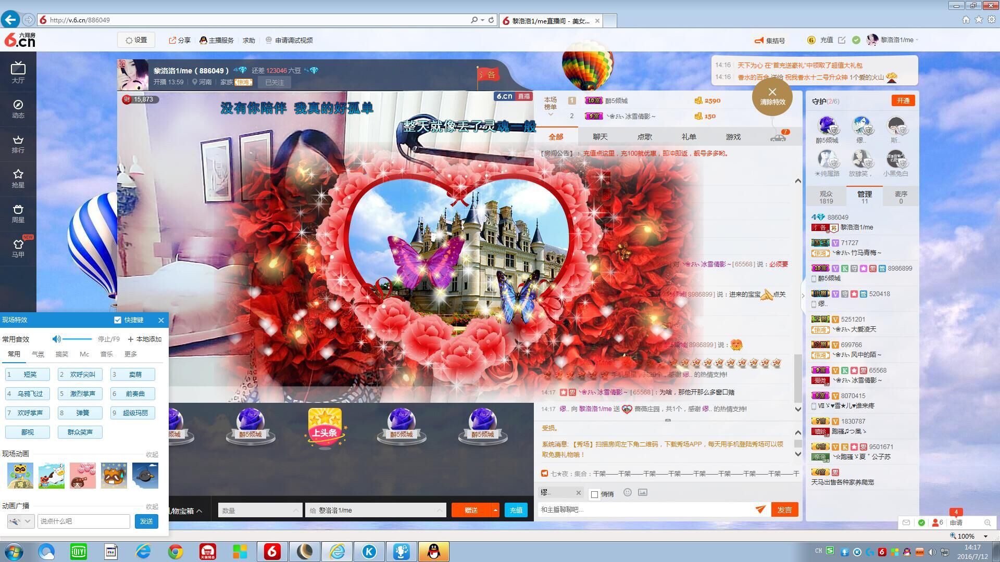Viewport: 1000px width, 562px height.
Task: Open the 周星 weekly star sidebar icon
Action: [18, 213]
